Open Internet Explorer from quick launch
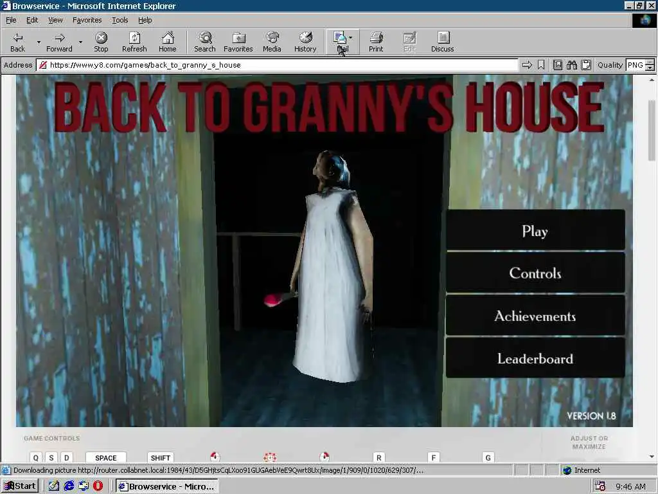Screen dimensions: 658x494 69,486
